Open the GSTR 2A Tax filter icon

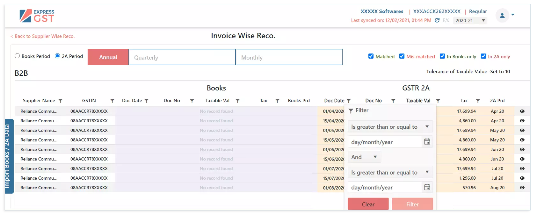478,101
